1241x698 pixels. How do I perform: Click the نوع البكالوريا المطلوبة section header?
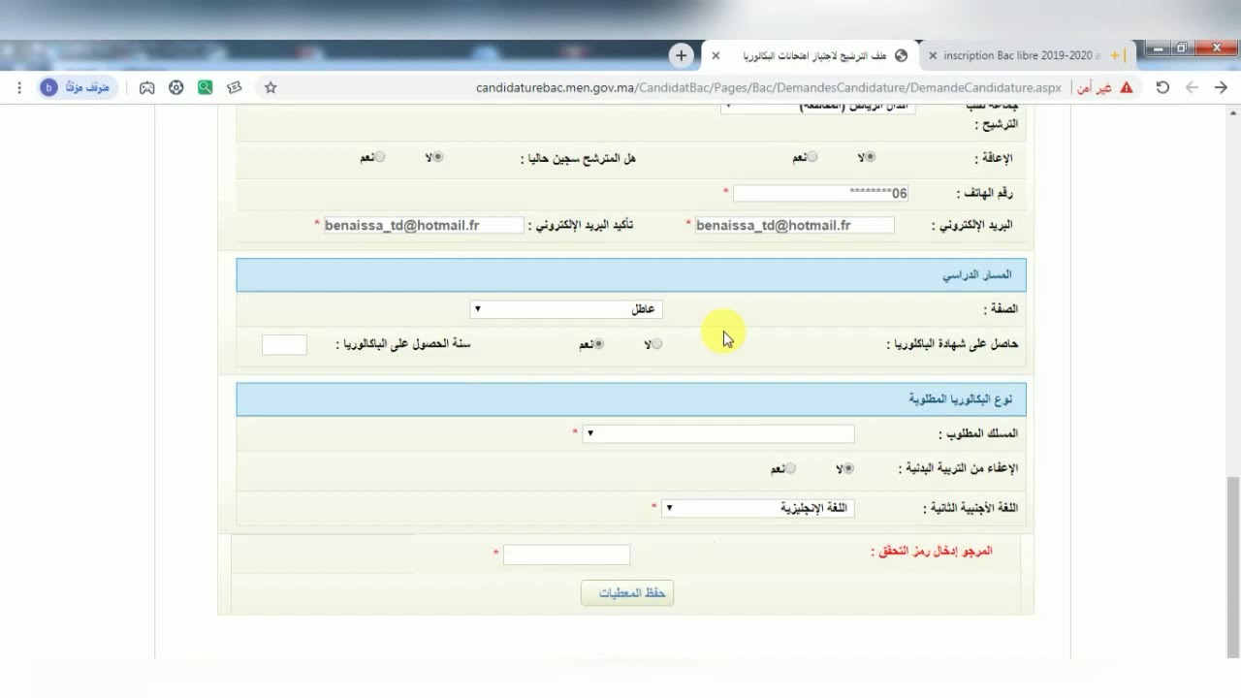point(631,399)
